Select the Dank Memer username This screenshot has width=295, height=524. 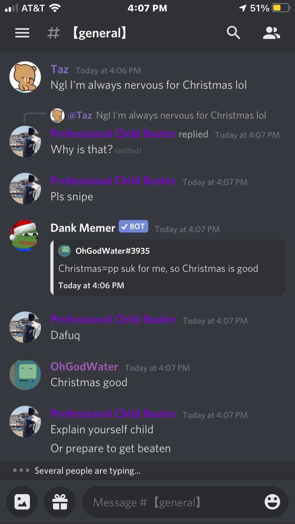[x=83, y=227]
